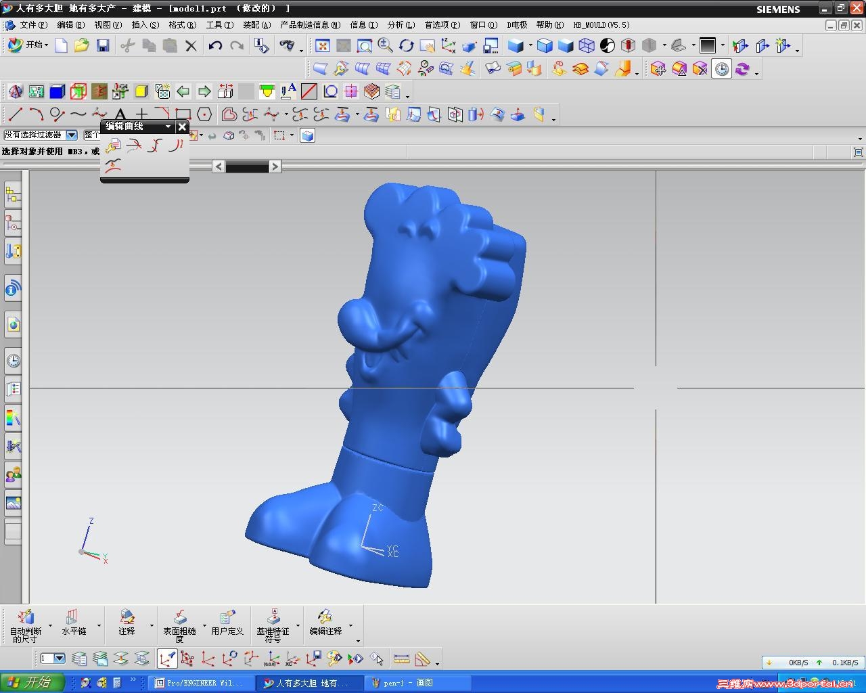
Task: Select the Arc curve tool
Action: (x=36, y=114)
